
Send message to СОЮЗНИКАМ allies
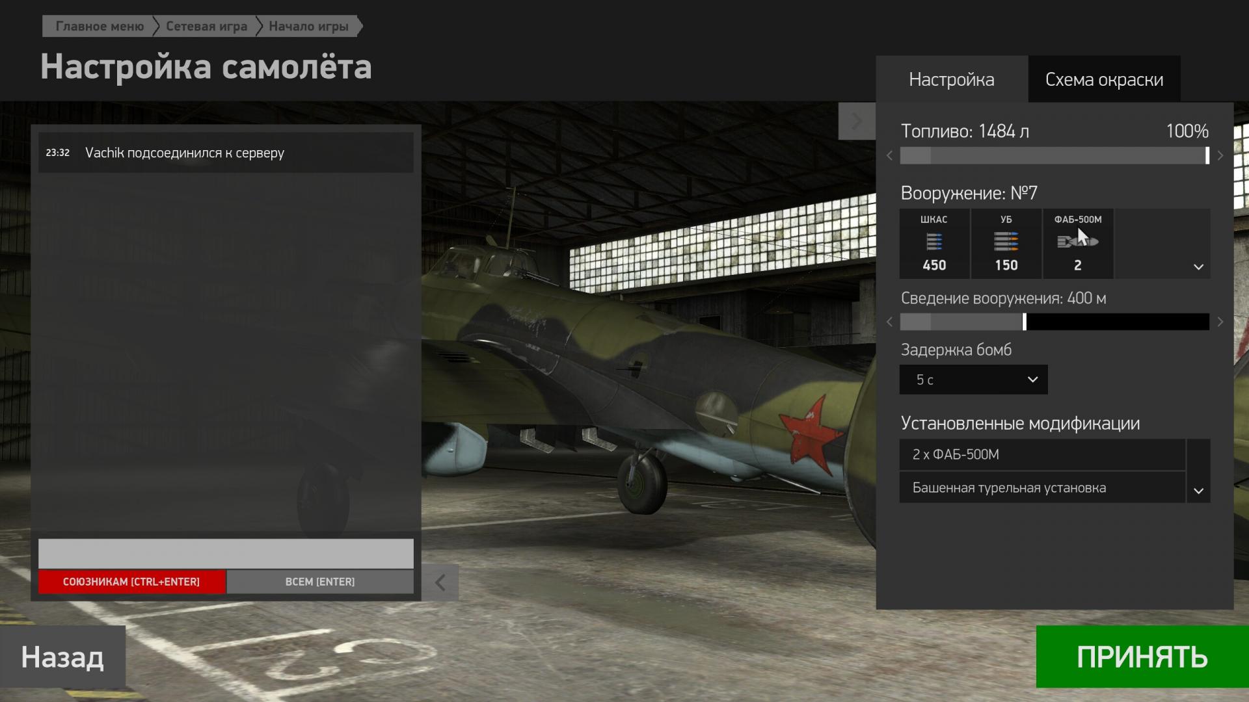coord(131,582)
